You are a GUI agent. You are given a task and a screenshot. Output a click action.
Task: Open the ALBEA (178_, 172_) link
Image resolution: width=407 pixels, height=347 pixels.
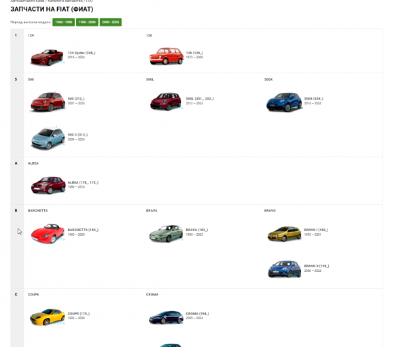tap(83, 182)
